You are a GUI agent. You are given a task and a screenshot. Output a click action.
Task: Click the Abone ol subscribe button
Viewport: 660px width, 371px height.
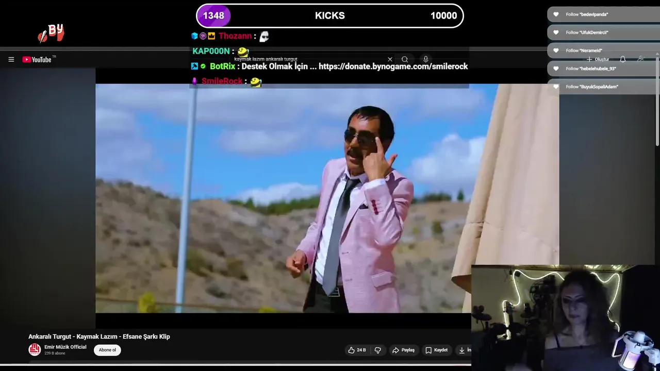click(107, 350)
